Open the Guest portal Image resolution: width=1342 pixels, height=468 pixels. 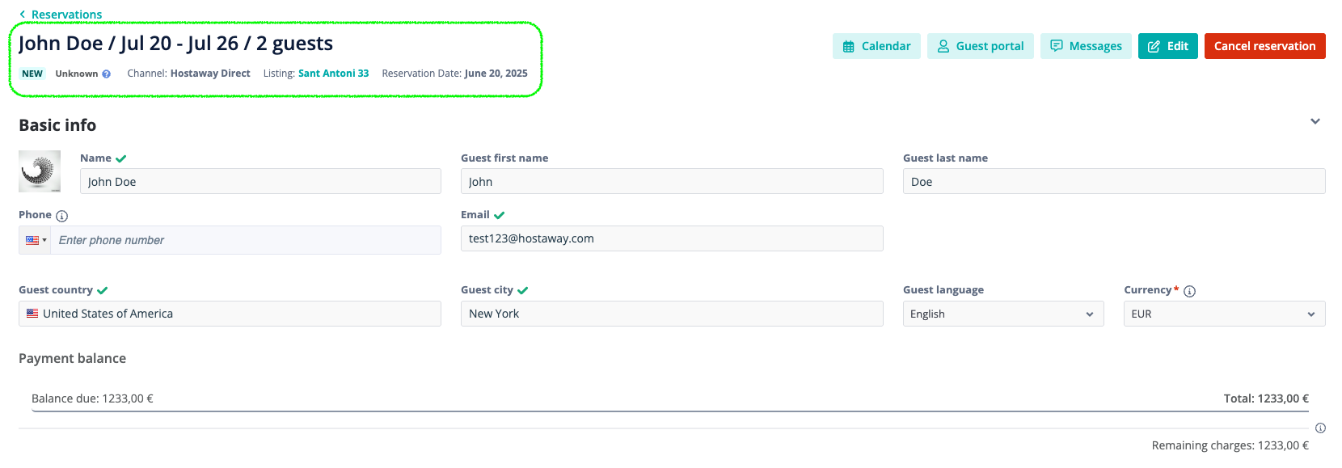(980, 46)
